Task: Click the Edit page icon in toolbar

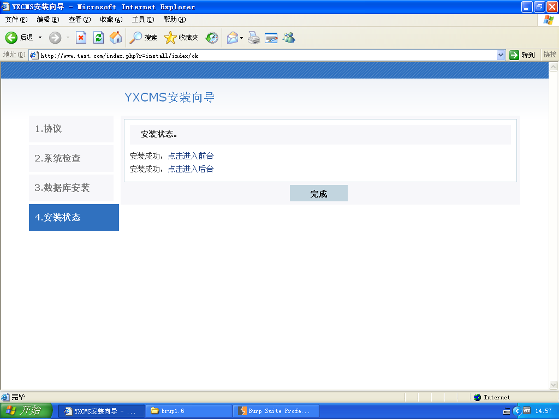Action: pos(271,38)
